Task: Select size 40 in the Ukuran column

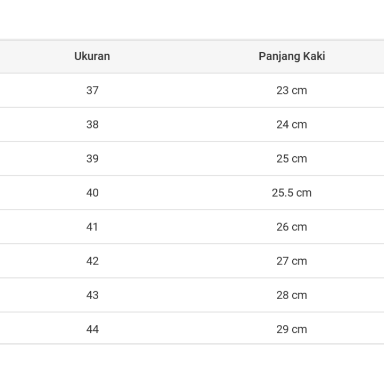Action: point(92,193)
